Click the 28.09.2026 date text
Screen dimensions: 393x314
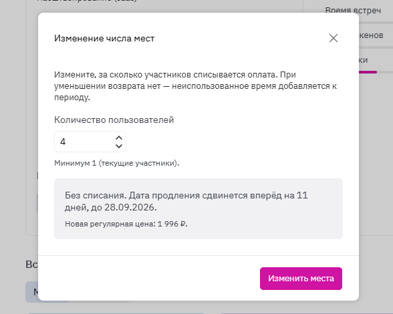point(130,208)
